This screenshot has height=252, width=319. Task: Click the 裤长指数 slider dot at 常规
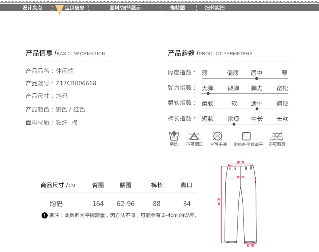click(x=234, y=124)
